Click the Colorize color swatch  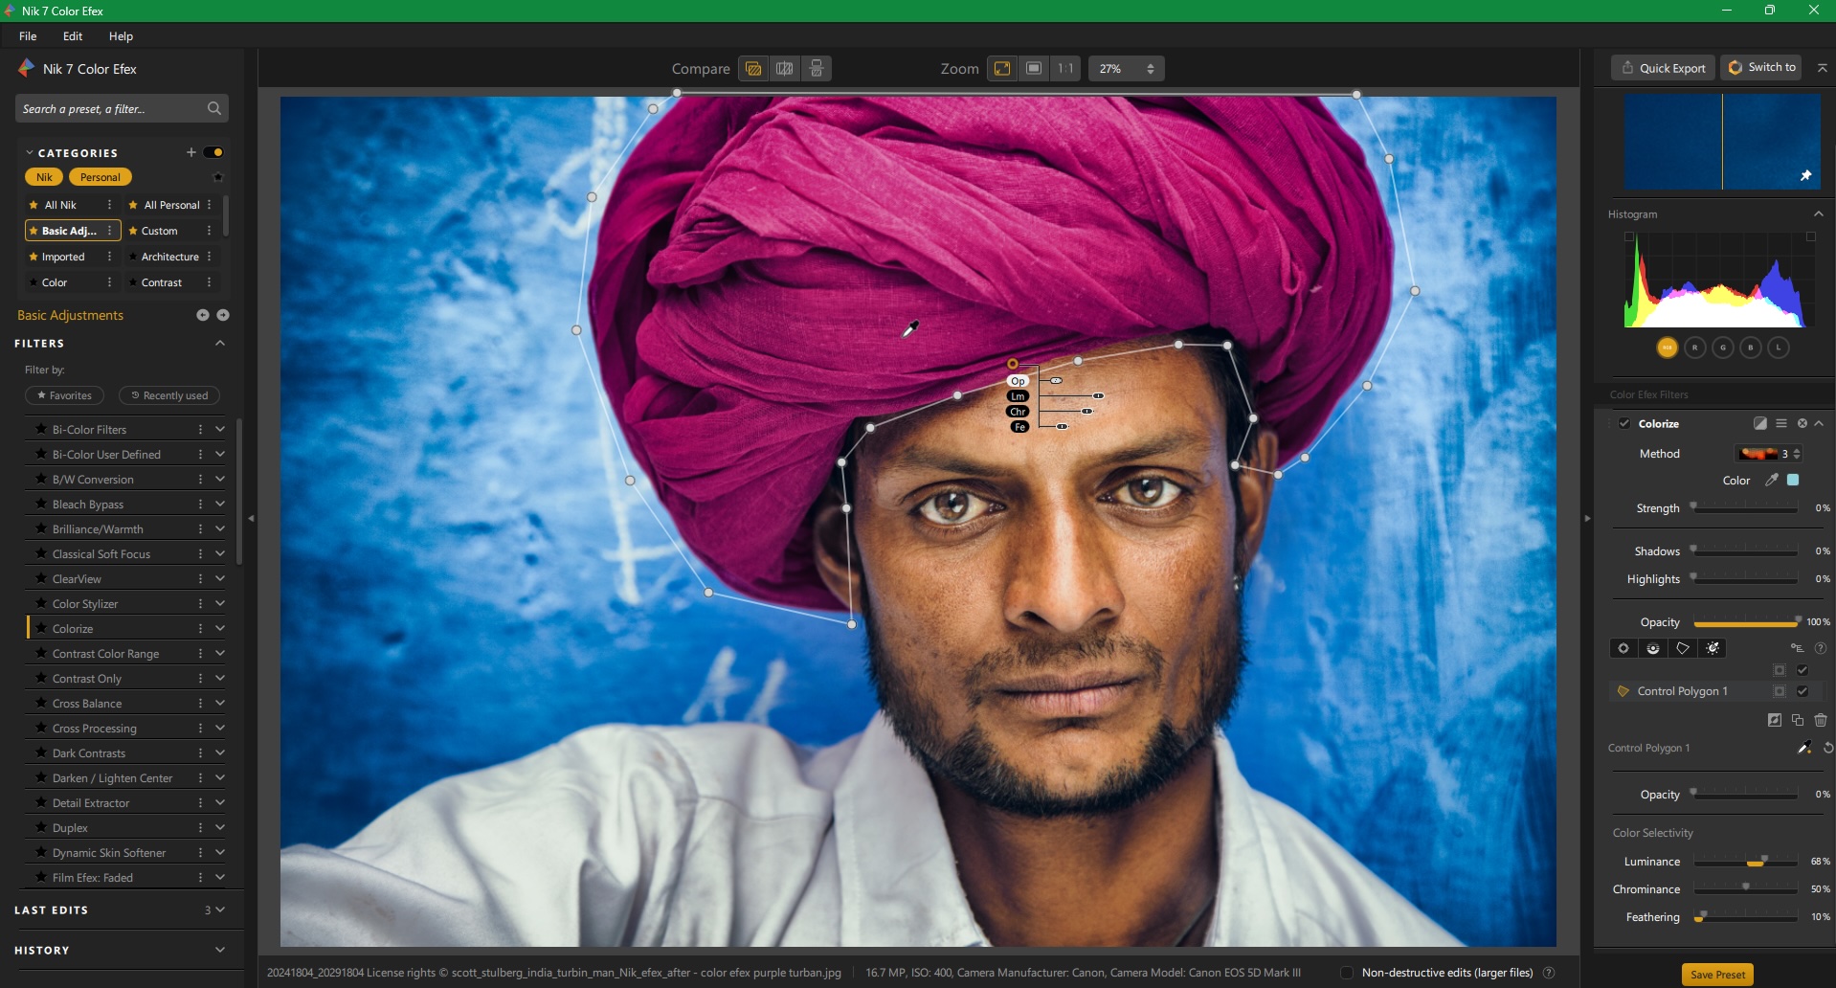coord(1792,480)
